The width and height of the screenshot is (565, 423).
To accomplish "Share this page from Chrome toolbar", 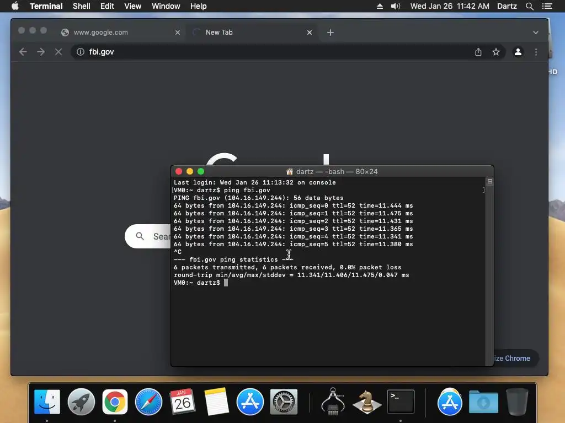I will click(x=478, y=52).
